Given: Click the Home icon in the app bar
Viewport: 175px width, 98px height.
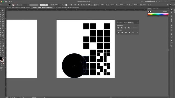Looking at the screenshot, I should (6, 2).
